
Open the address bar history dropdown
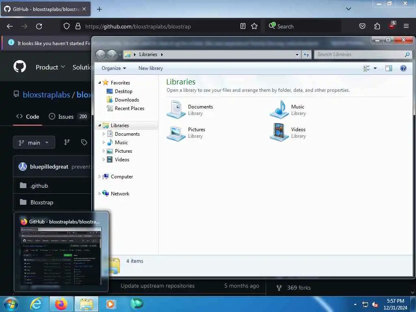(x=297, y=54)
